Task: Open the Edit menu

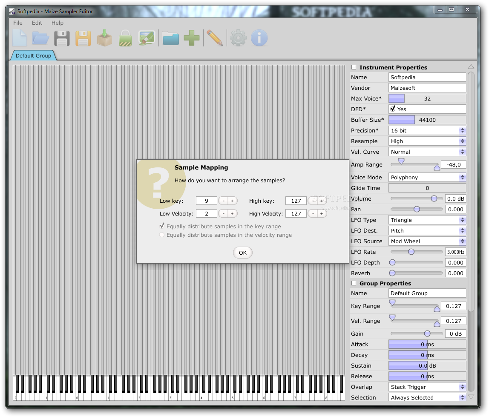Action: point(37,23)
